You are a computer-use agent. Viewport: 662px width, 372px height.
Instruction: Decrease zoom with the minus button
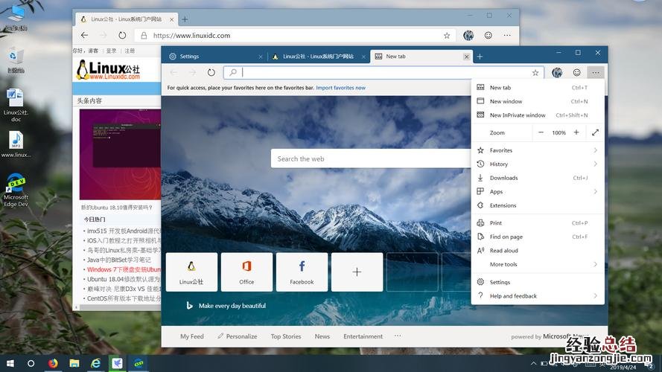[541, 132]
